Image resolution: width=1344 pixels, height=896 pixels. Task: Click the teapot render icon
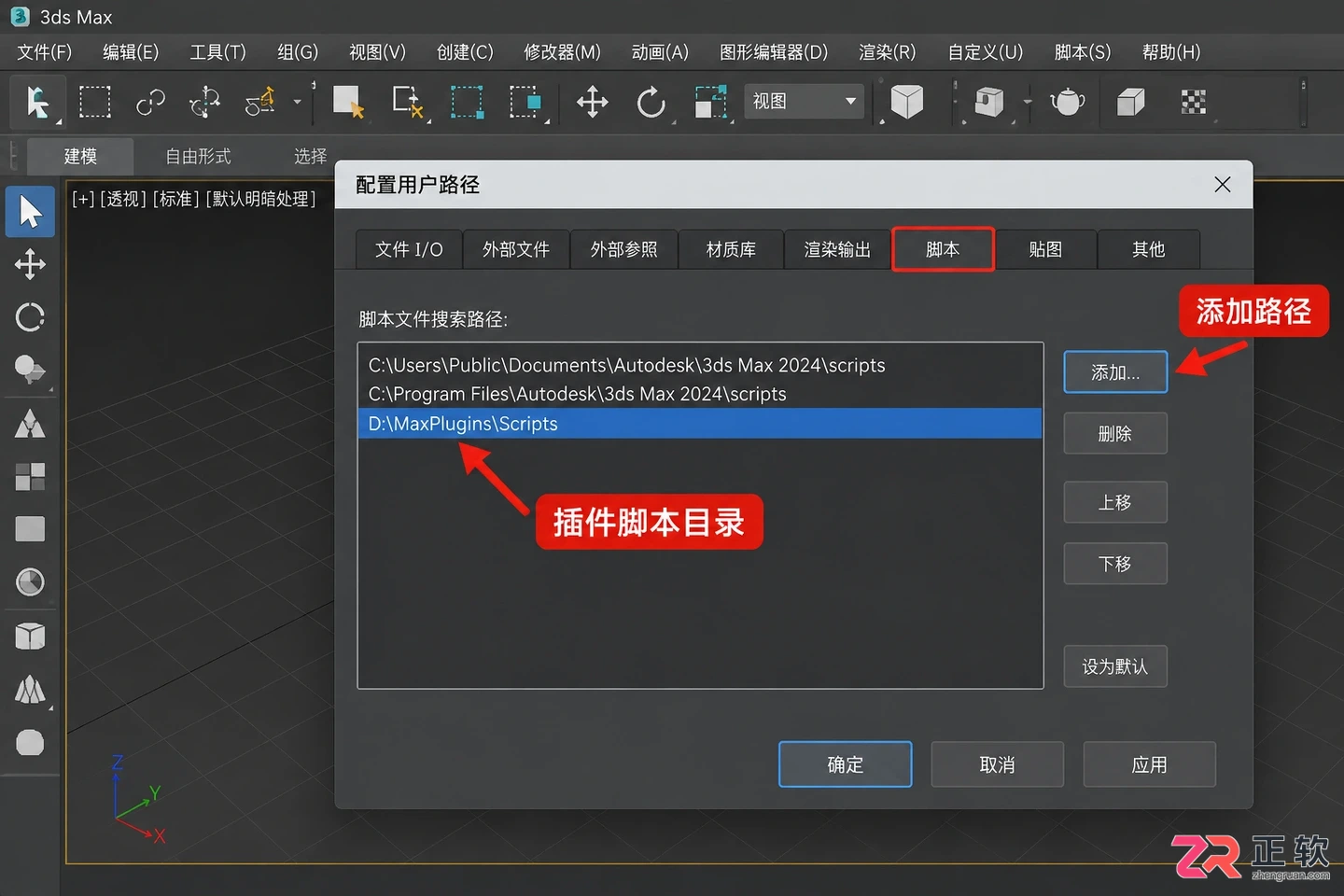1067,102
